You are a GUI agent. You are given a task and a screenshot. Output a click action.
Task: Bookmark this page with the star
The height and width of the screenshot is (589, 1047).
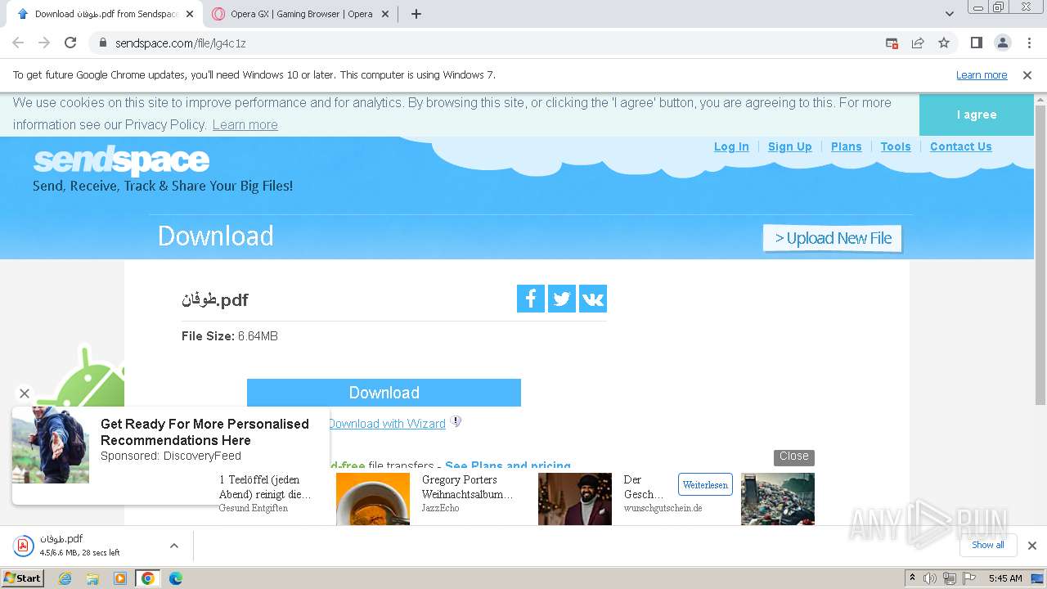coord(944,43)
